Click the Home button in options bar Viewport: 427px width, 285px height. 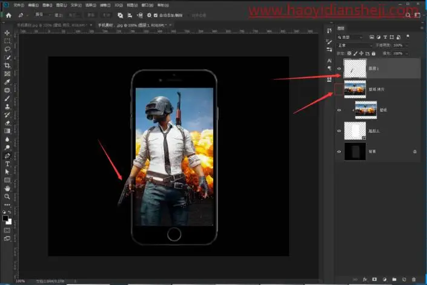[8, 15]
